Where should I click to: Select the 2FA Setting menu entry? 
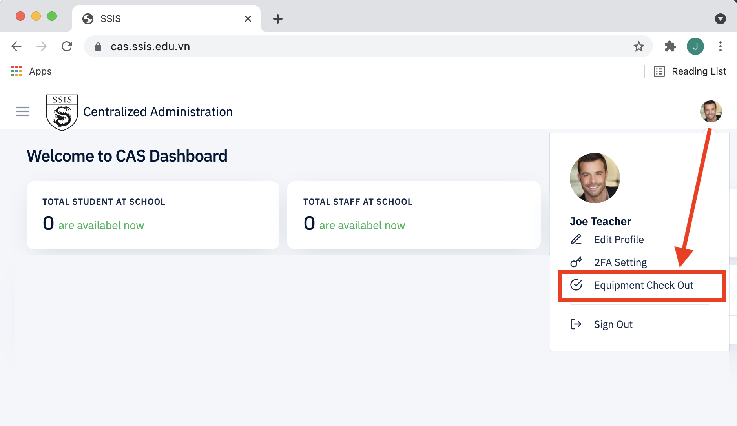coord(620,262)
